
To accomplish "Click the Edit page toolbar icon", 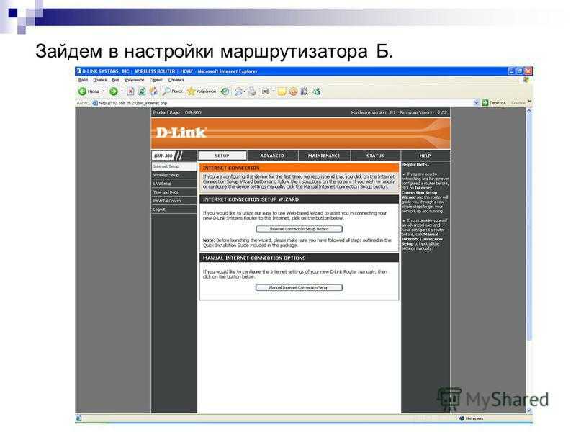I will (x=265, y=91).
